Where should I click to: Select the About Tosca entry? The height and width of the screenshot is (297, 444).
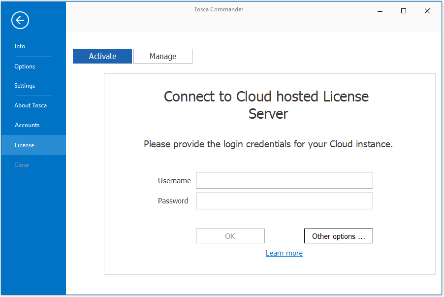coord(31,105)
